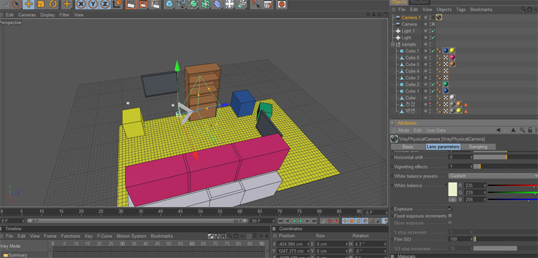The width and height of the screenshot is (538, 258).
Task: Open the F-Curve menu in Timeline
Action: click(104, 236)
